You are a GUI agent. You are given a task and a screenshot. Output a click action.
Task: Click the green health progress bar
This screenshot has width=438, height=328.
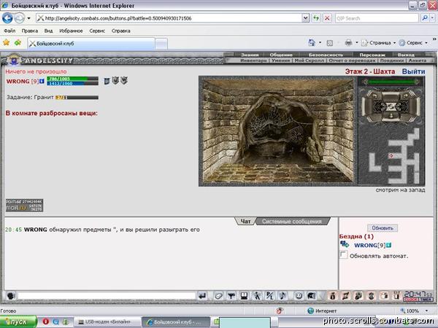[x=72, y=79]
